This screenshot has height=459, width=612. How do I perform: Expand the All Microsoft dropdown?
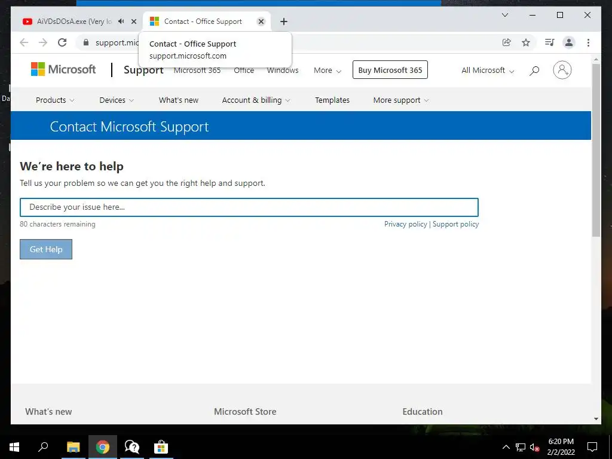tap(488, 71)
